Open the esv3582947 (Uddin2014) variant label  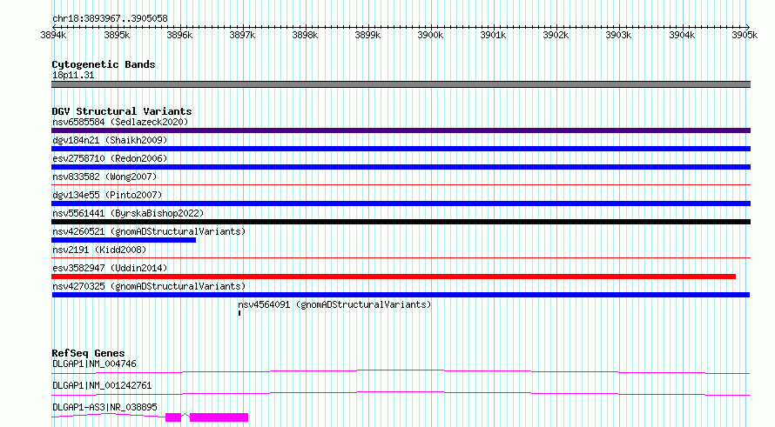110,268
